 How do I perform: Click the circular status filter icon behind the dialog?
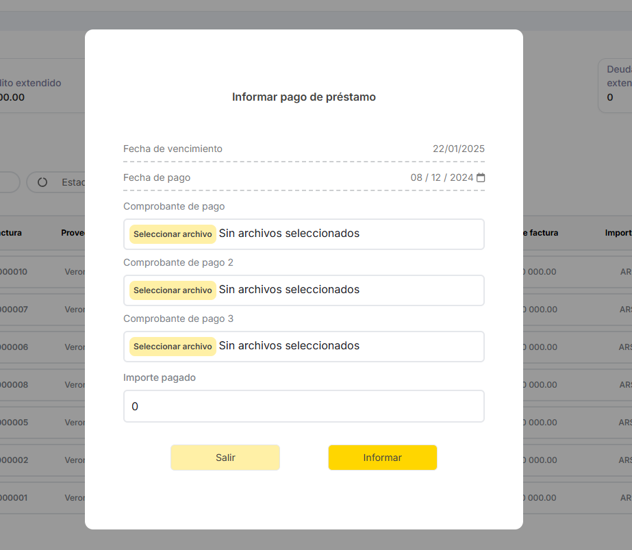[x=42, y=182]
